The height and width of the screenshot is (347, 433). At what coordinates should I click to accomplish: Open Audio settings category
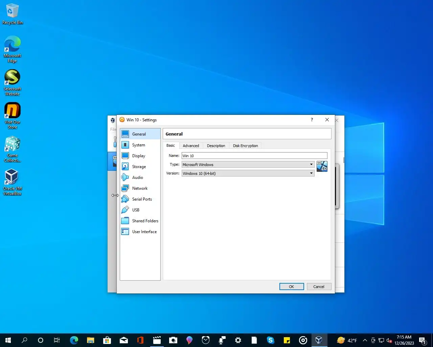point(140,177)
